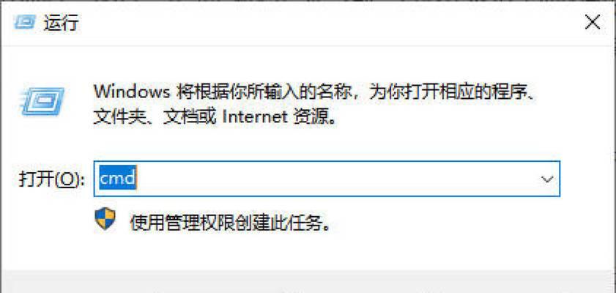Click the gray button strip at bottom

pos(308,281)
